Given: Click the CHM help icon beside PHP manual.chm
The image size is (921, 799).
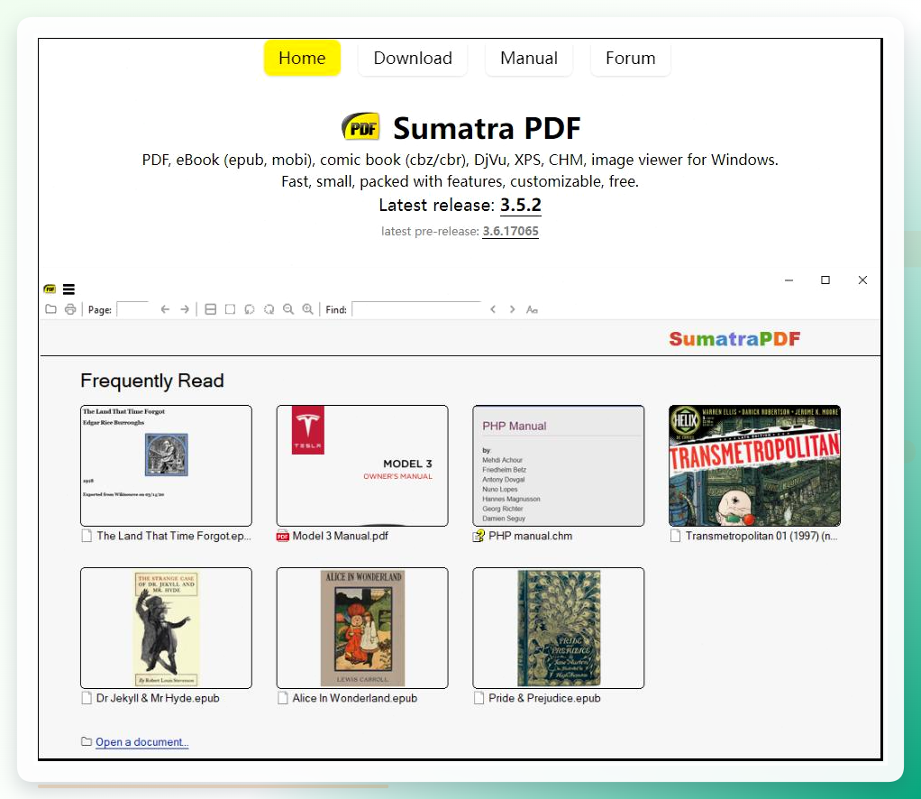Looking at the screenshot, I should pyautogui.click(x=479, y=537).
